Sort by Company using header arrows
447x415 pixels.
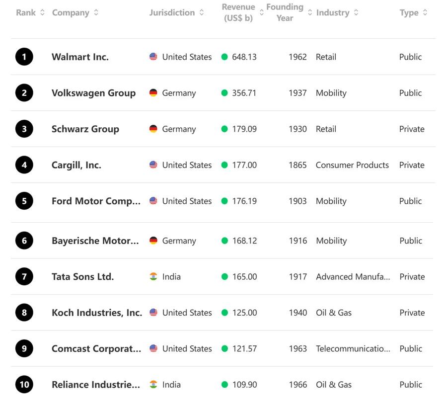click(x=96, y=12)
